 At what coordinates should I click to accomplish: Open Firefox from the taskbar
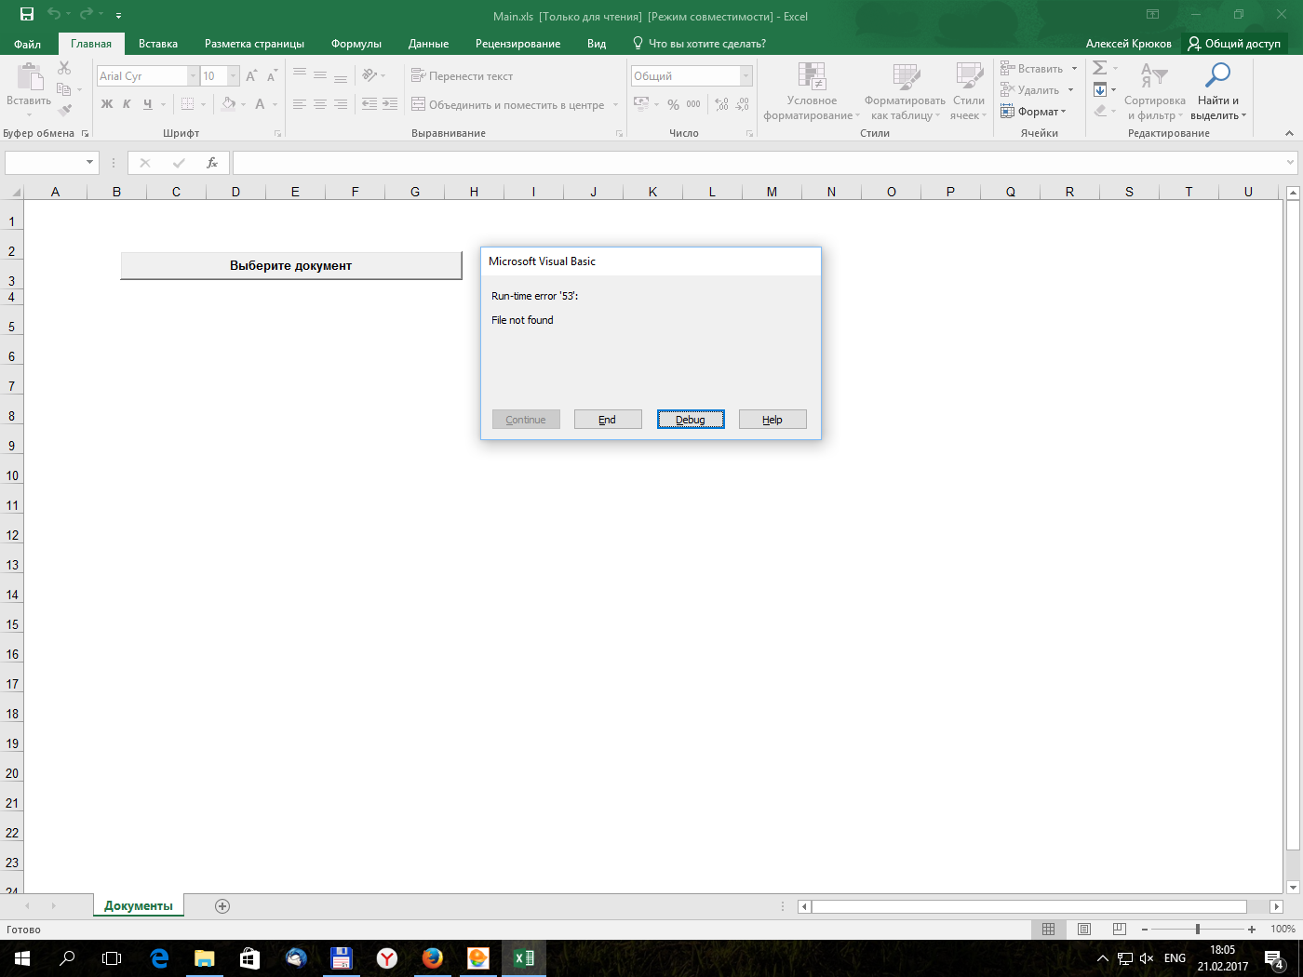(432, 957)
